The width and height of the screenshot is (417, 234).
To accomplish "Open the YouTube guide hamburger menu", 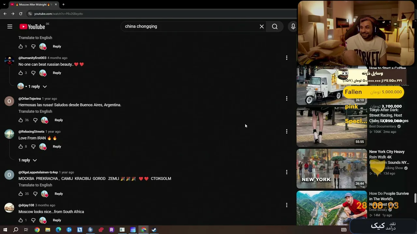I will click(10, 27).
